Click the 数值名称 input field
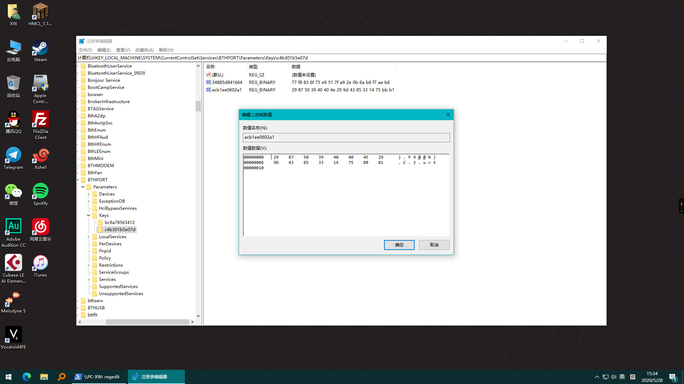The width and height of the screenshot is (684, 384). [346, 138]
